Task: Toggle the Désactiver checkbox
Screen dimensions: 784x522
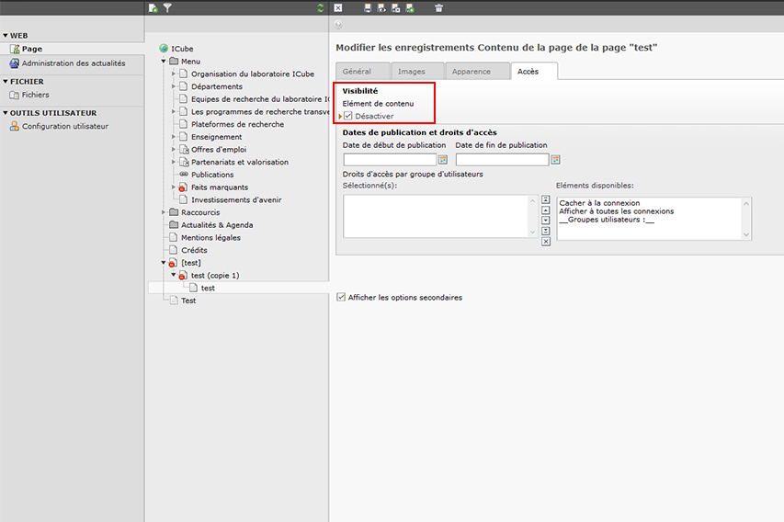Action: [348, 116]
